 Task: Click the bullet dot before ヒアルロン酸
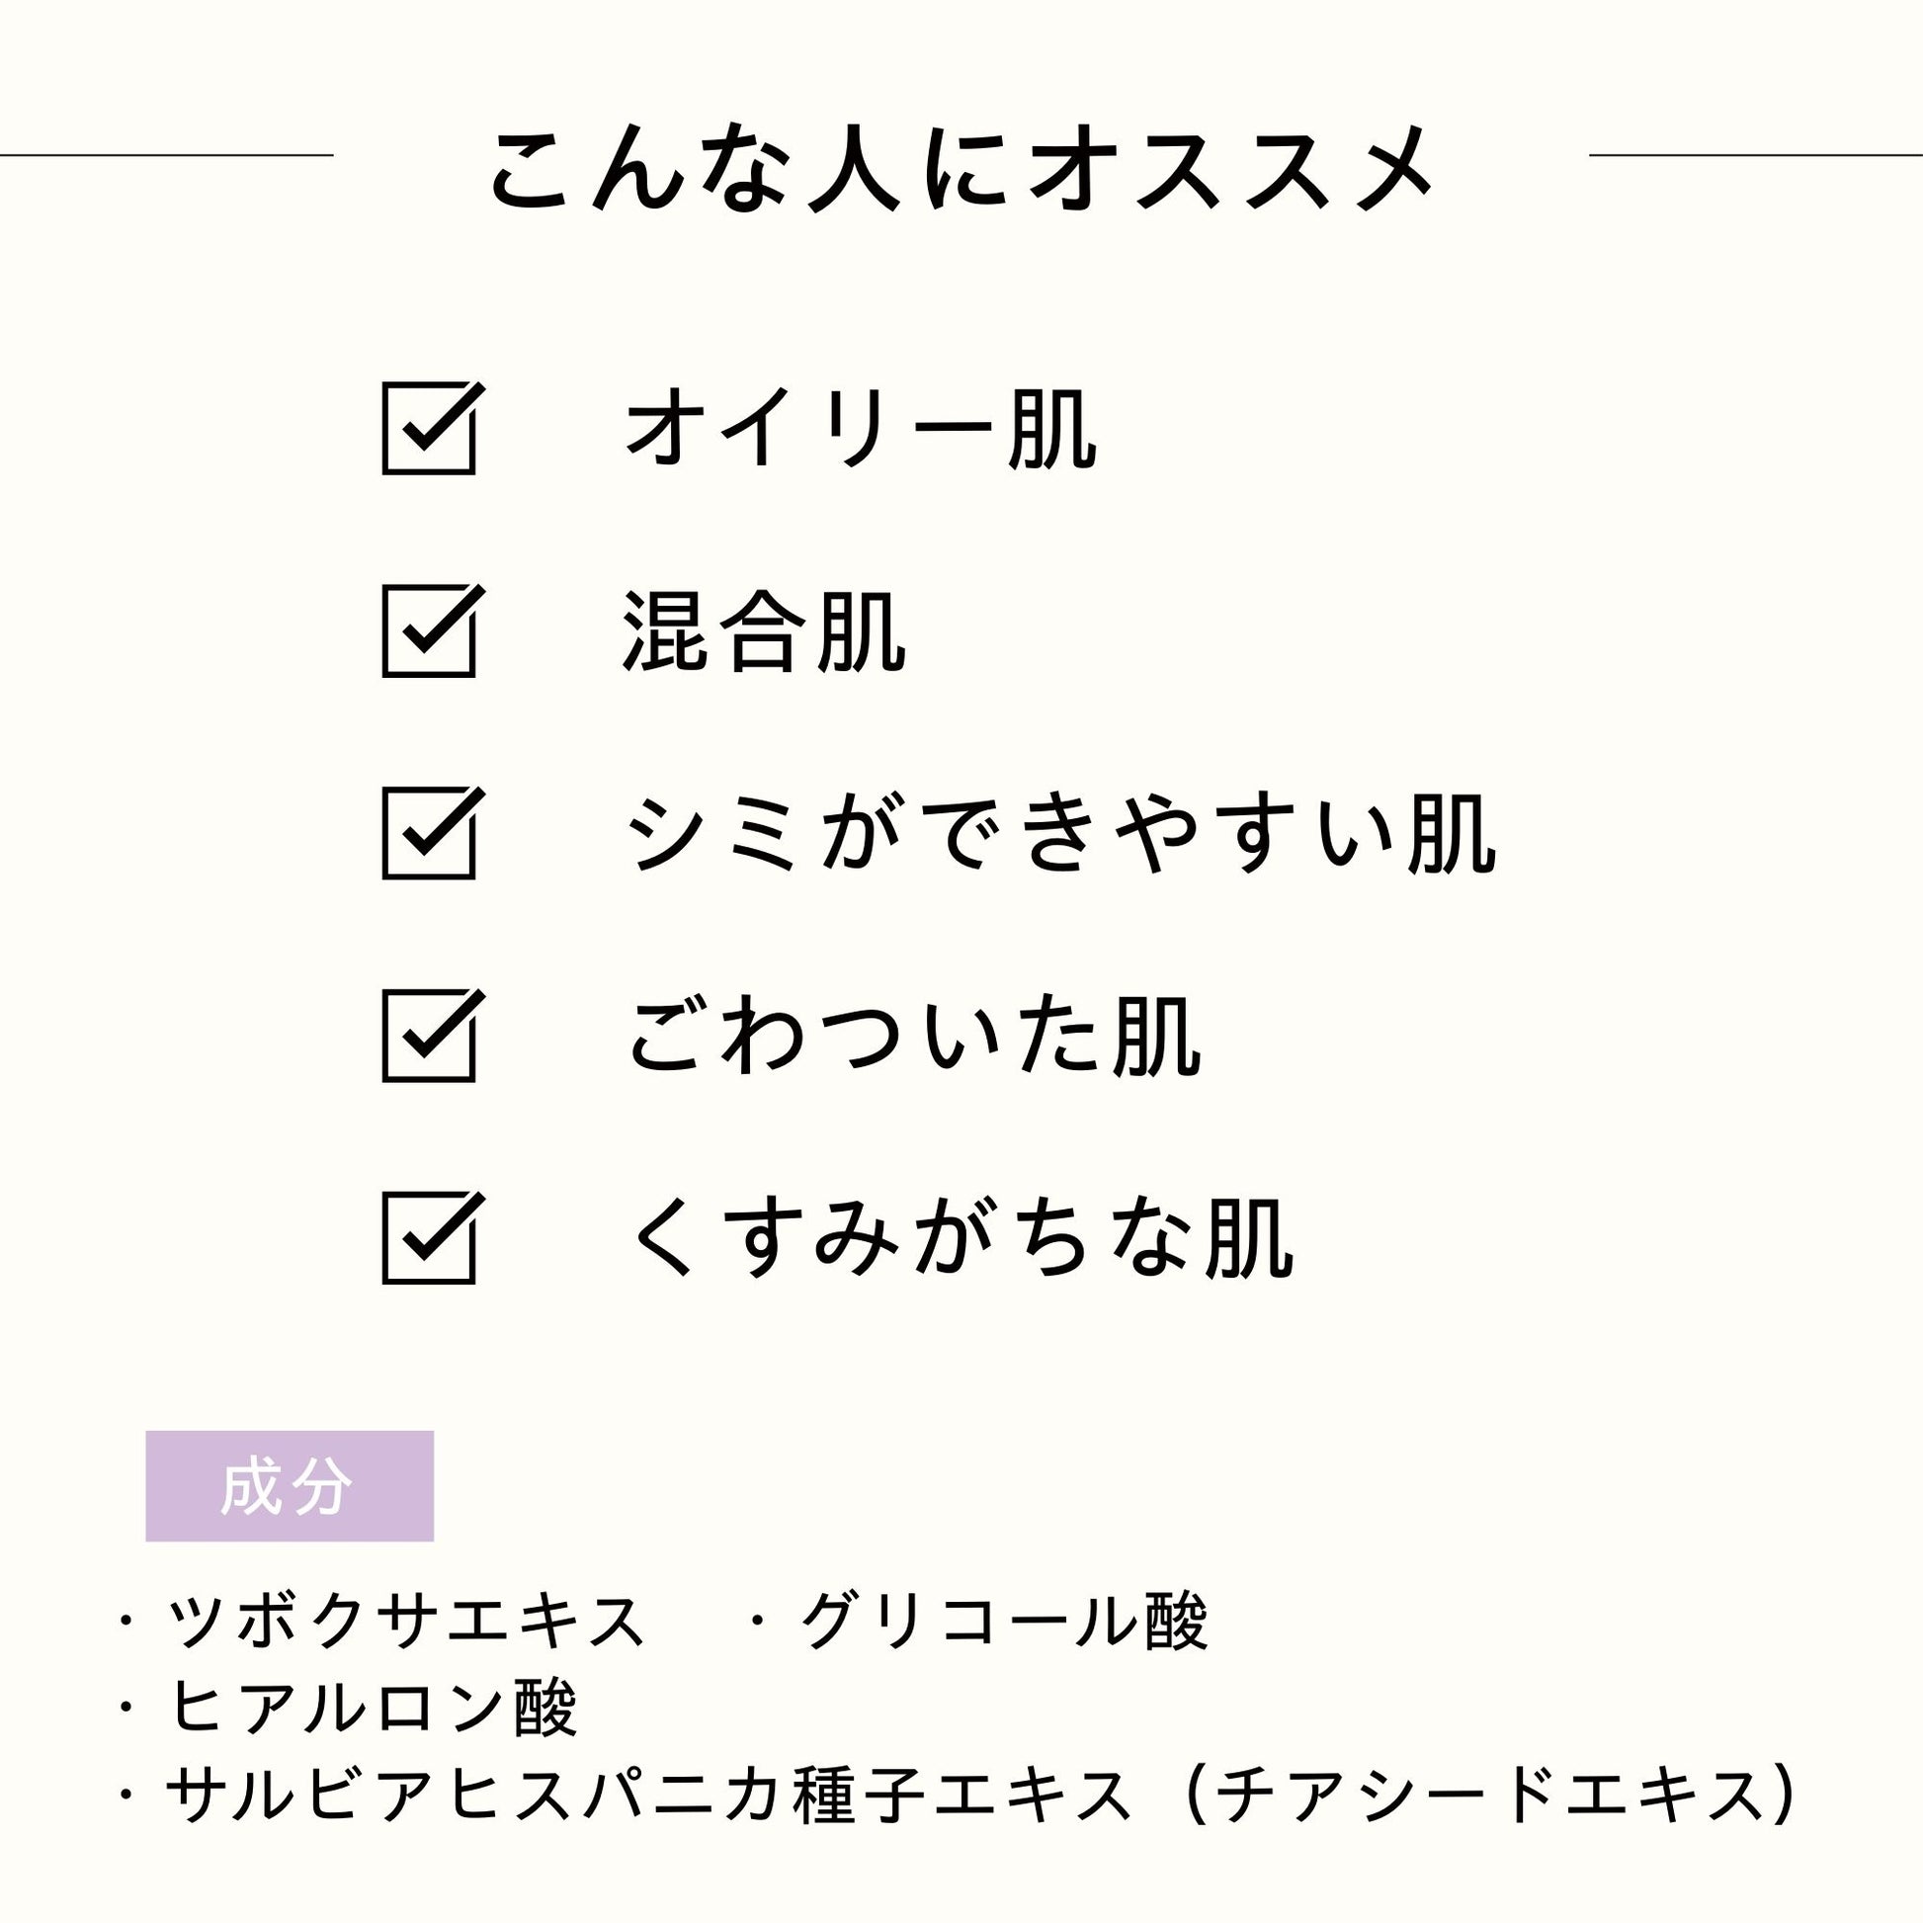[x=125, y=1709]
